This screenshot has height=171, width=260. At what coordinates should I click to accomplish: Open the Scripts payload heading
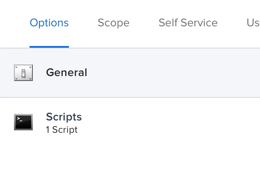pos(64,117)
